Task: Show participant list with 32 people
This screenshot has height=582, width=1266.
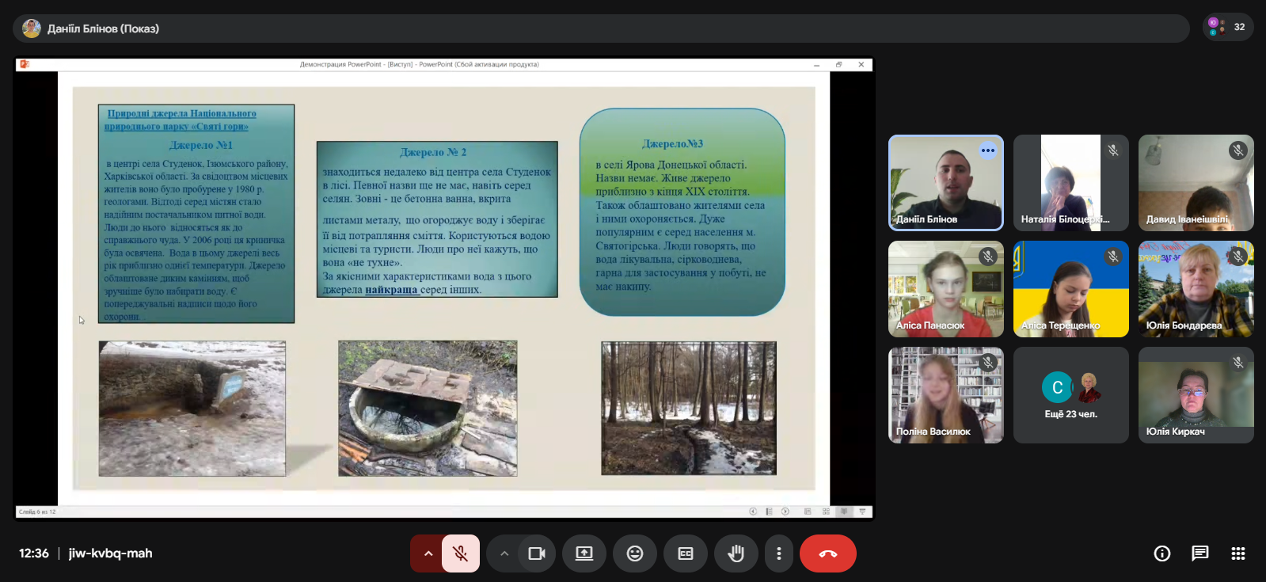Action: [x=1227, y=27]
